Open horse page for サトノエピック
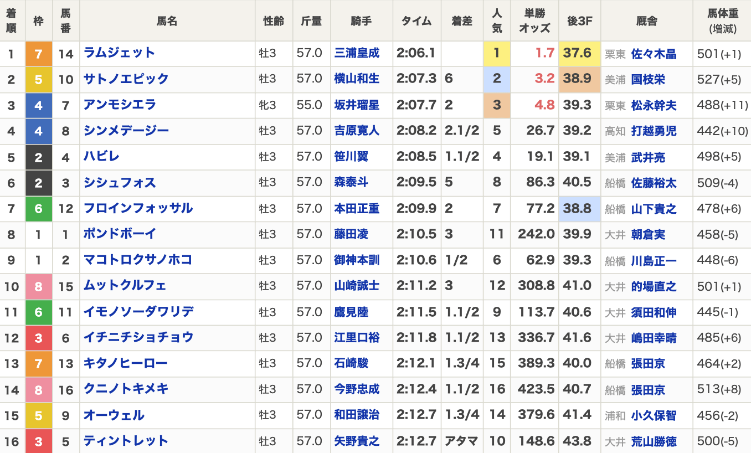The width and height of the screenshot is (751, 453). 126,79
